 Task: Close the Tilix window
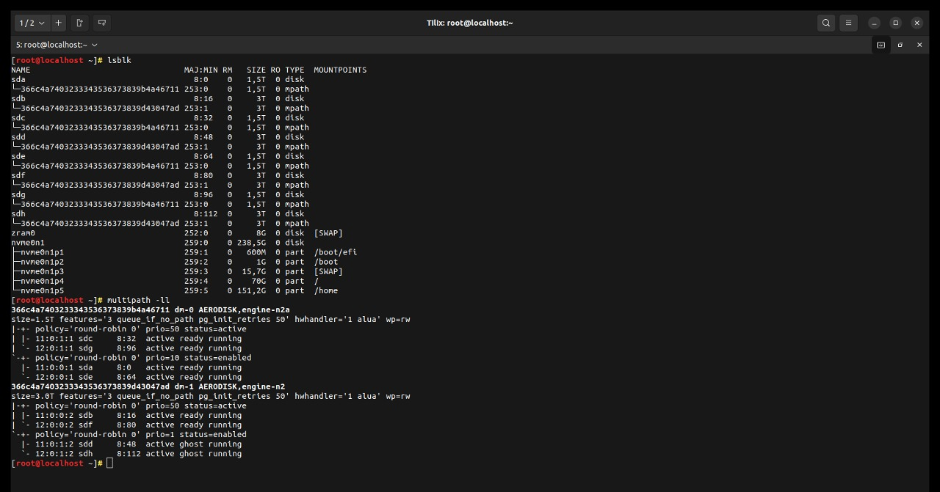click(916, 23)
